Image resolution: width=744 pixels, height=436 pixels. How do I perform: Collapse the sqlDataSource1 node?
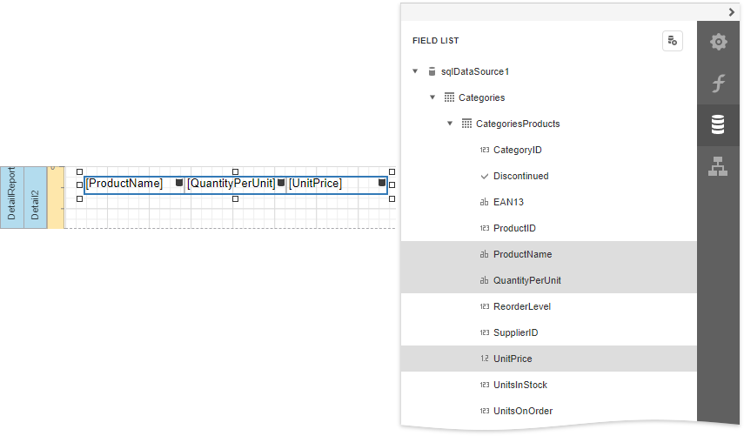[x=415, y=71]
